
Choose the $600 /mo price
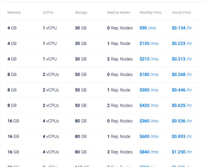[x=149, y=137]
